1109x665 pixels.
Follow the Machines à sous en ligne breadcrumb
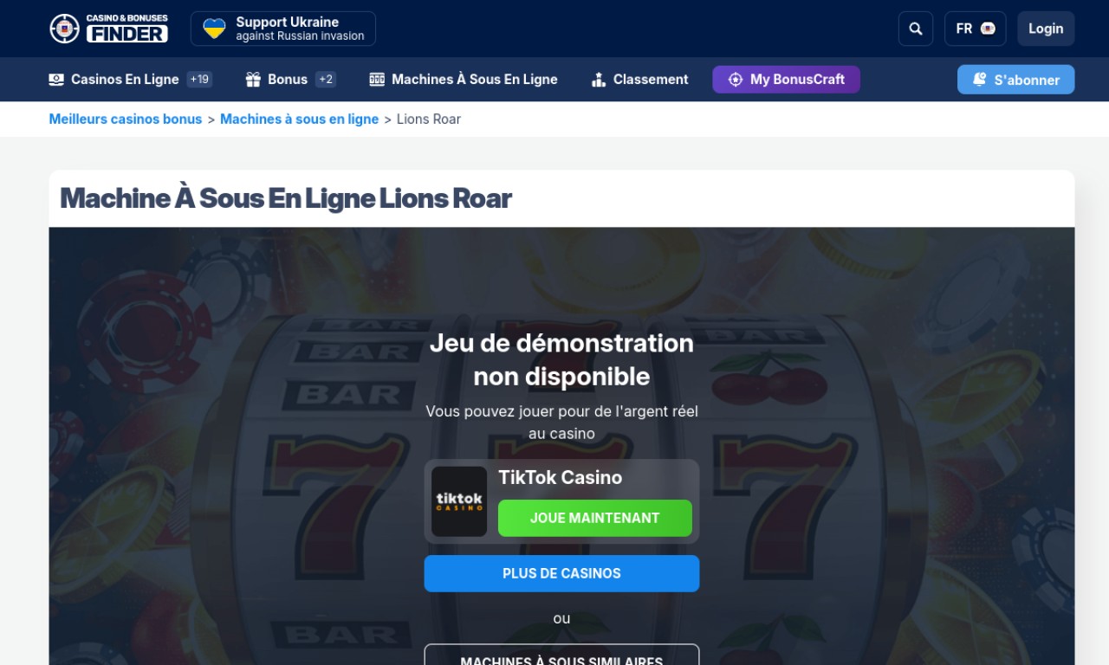tap(299, 119)
